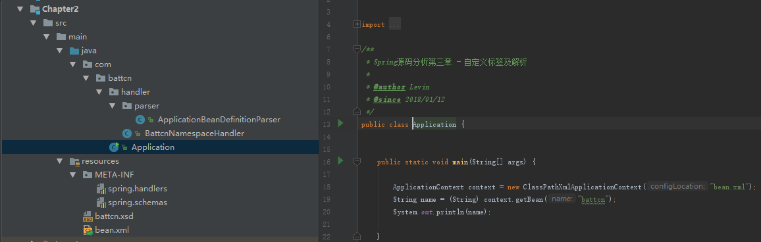
Task: Fold the Javadoc comment block
Action: (x=357, y=49)
